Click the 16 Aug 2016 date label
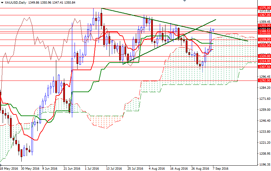Screen dimensions: 271x171 coord(179,169)
